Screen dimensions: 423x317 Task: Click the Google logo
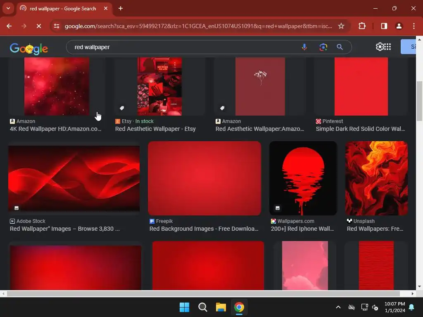point(29,49)
